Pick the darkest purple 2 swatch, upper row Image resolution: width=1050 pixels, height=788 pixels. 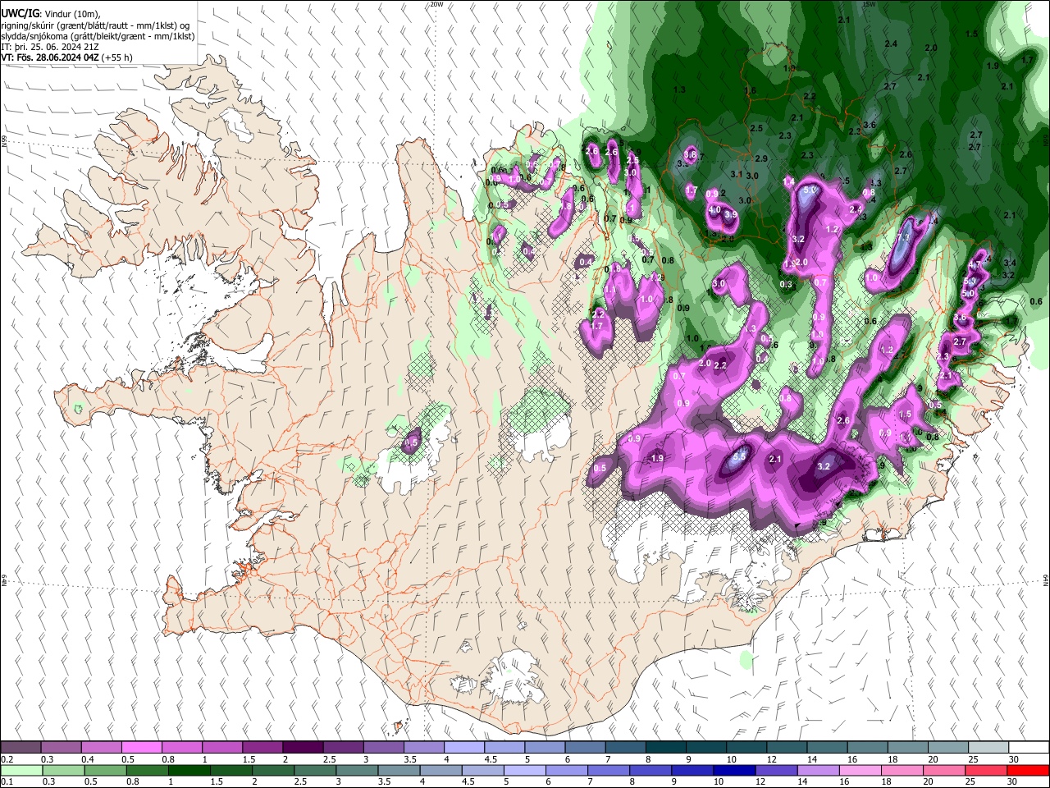[303, 748]
